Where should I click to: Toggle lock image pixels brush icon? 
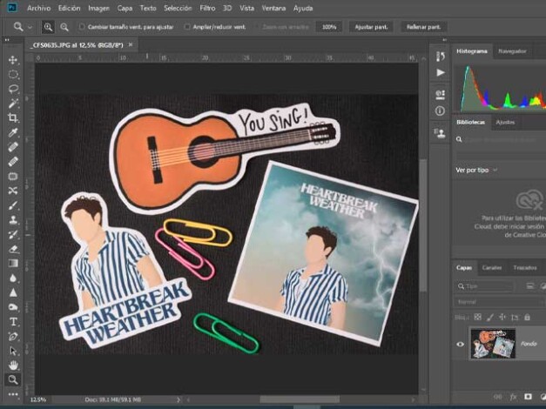[490, 317]
